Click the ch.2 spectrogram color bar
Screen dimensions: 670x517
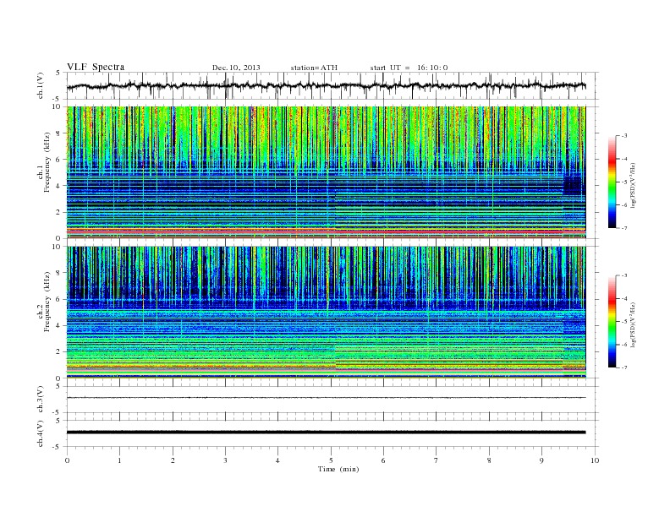point(612,321)
